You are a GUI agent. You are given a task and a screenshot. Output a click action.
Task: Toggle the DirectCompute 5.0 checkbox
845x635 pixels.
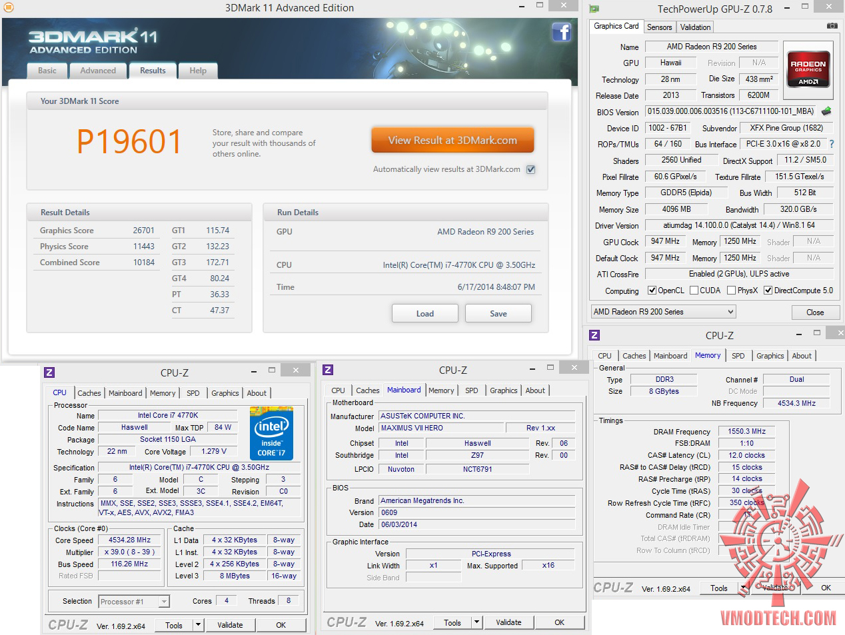tap(768, 291)
